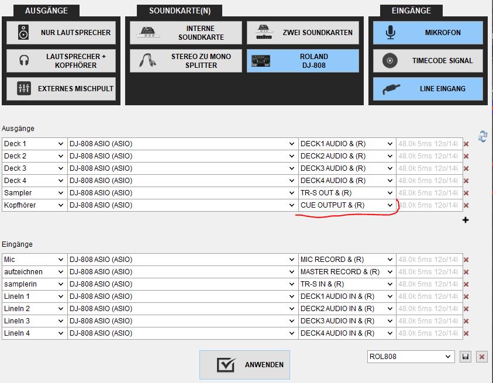Remove the Deck 1 output row

(466, 144)
